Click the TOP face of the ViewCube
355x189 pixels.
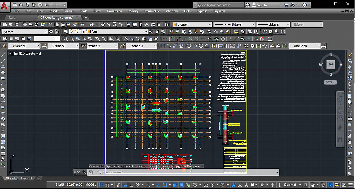point(331,65)
